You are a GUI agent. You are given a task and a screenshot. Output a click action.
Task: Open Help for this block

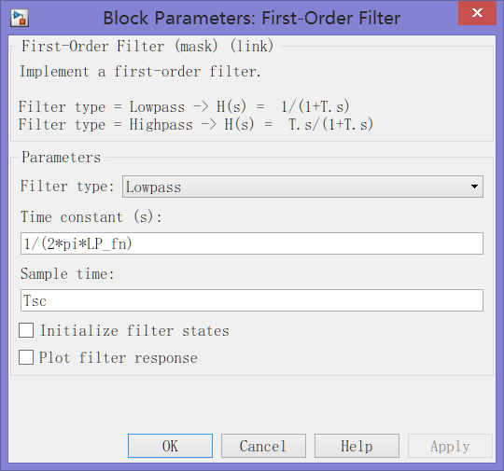[357, 446]
